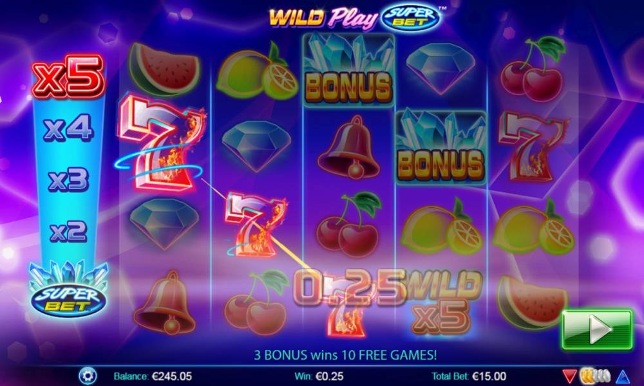Decrease bet with red down triangle
The width and height of the screenshot is (644, 386).
coord(569,376)
